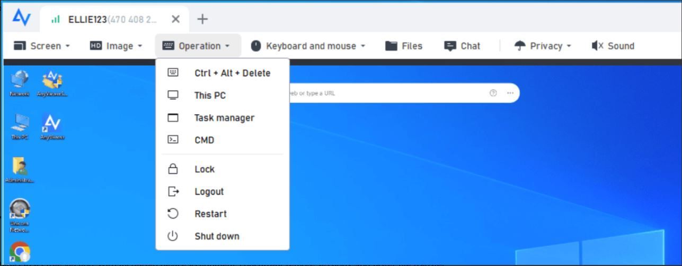The width and height of the screenshot is (682, 266).
Task: Close the ELLIE123 session tab
Action: pos(176,19)
